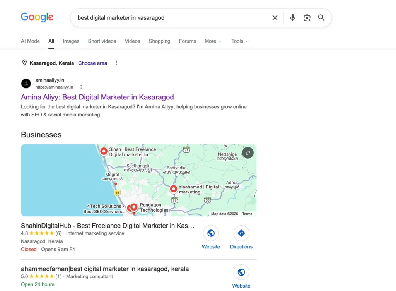Click the Kasaragod, Kerala location text

pos(52,63)
